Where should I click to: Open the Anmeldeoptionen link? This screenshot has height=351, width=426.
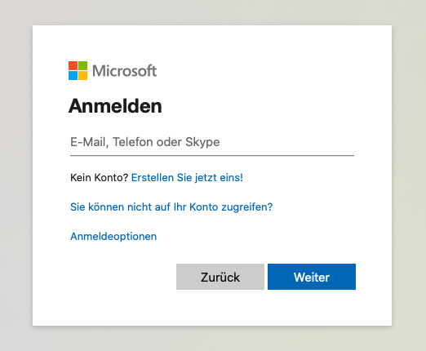[x=113, y=237]
